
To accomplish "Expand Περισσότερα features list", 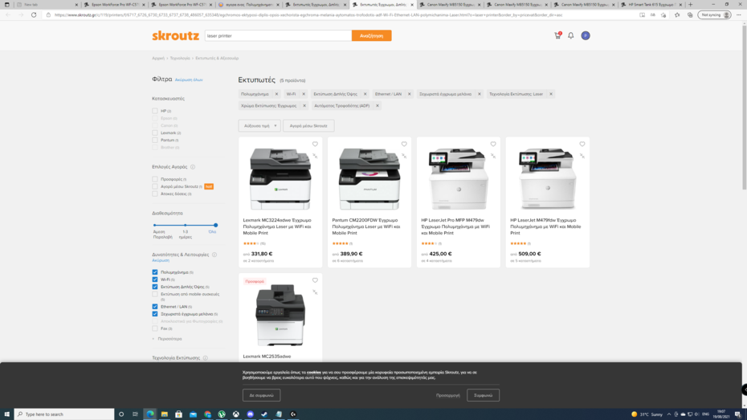I will point(167,339).
